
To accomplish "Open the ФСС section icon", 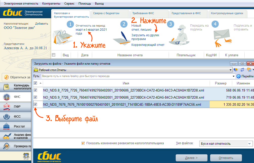I will tap(7, 116).
